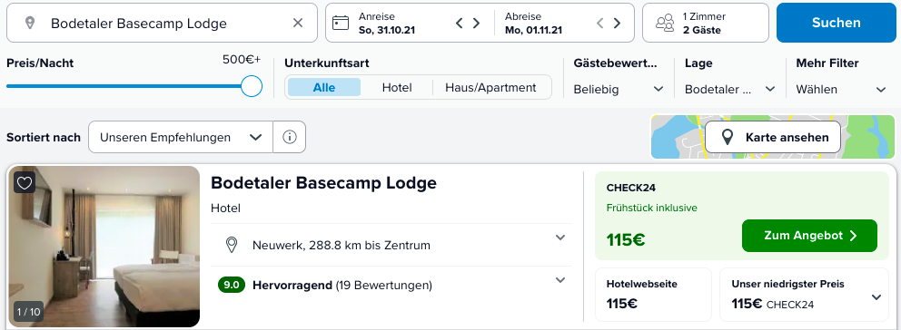Open the Karte ansehen map view
The height and width of the screenshot is (330, 901).
pos(773,137)
